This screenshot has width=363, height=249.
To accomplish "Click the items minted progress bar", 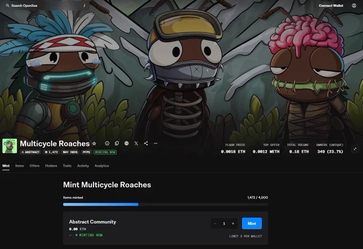I will click(x=165, y=204).
